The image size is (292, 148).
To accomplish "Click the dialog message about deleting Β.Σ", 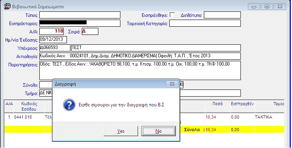I will click(122, 105).
